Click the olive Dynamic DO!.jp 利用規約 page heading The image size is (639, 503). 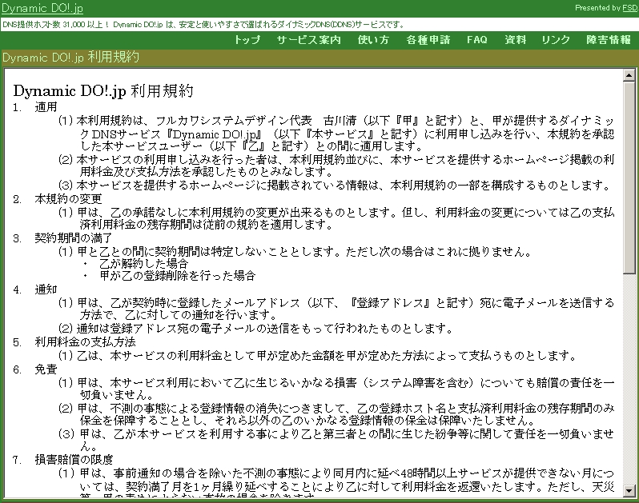click(70, 58)
